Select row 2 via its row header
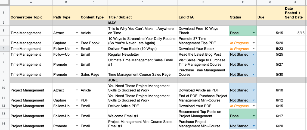Image resolution: width=307 pixels, height=130 pixels. point(5,23)
